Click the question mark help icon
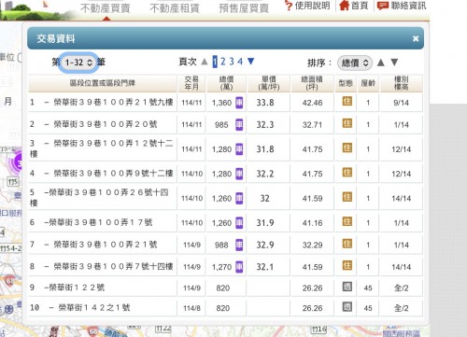This screenshot has height=337, width=467. pos(289,6)
